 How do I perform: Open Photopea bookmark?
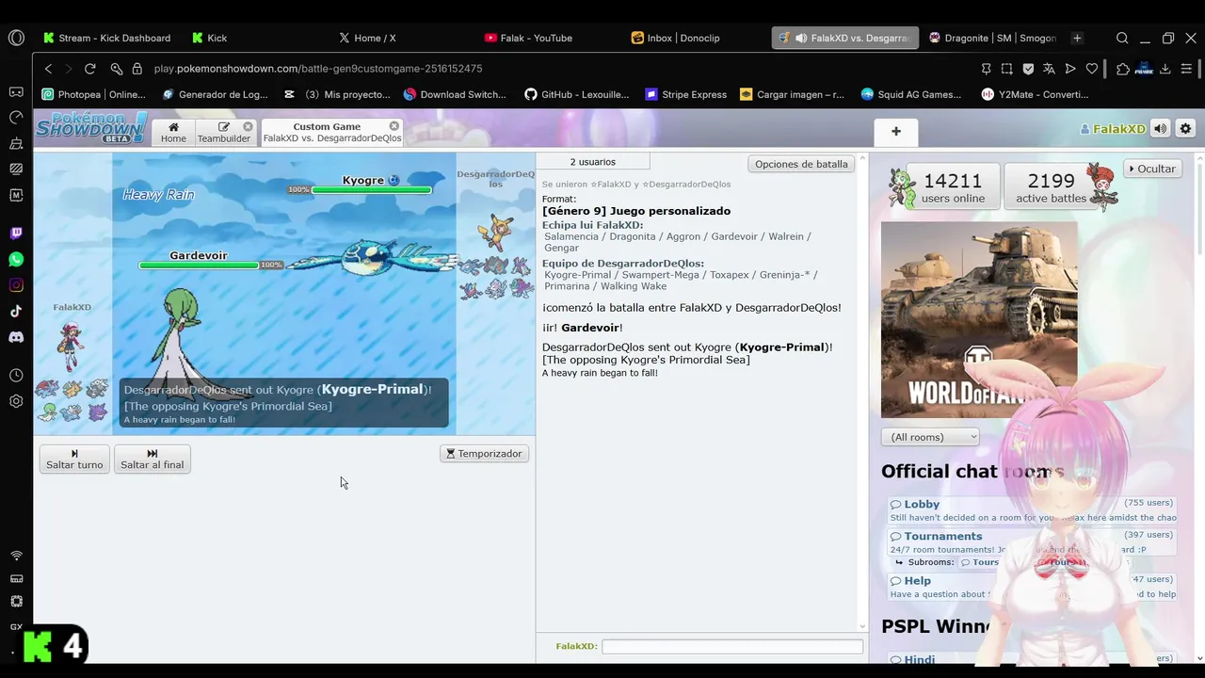(94, 94)
